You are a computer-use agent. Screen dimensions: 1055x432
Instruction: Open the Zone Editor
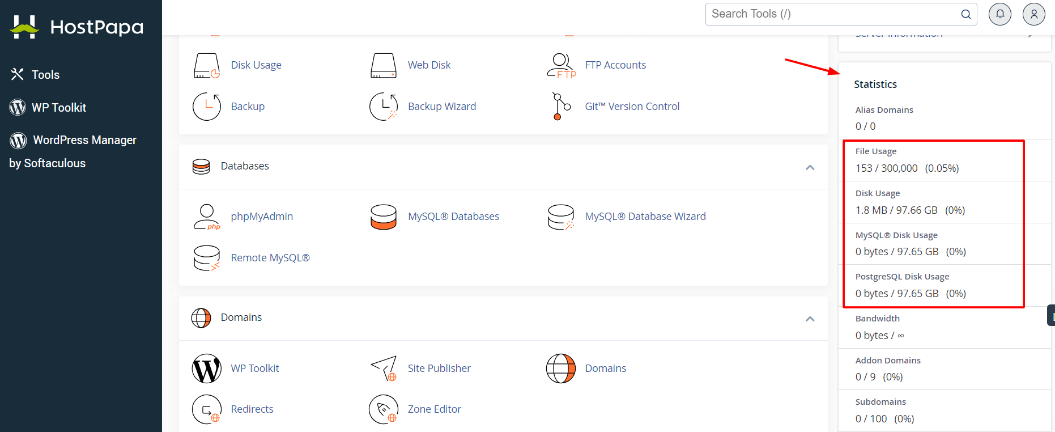[x=435, y=409]
